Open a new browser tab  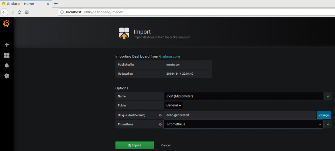click(56, 3)
